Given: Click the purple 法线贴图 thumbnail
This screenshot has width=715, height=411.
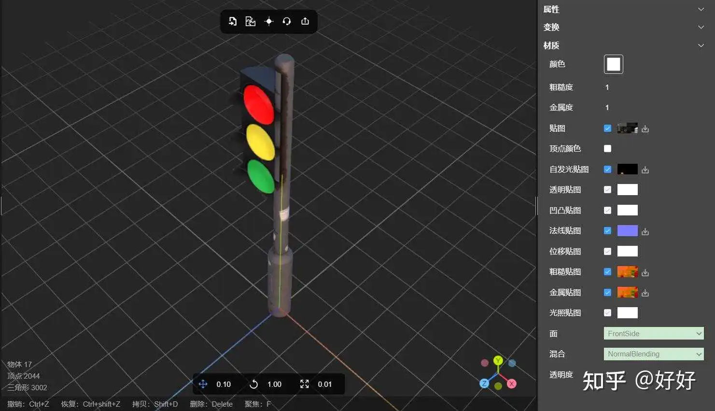Looking at the screenshot, I should [x=628, y=231].
